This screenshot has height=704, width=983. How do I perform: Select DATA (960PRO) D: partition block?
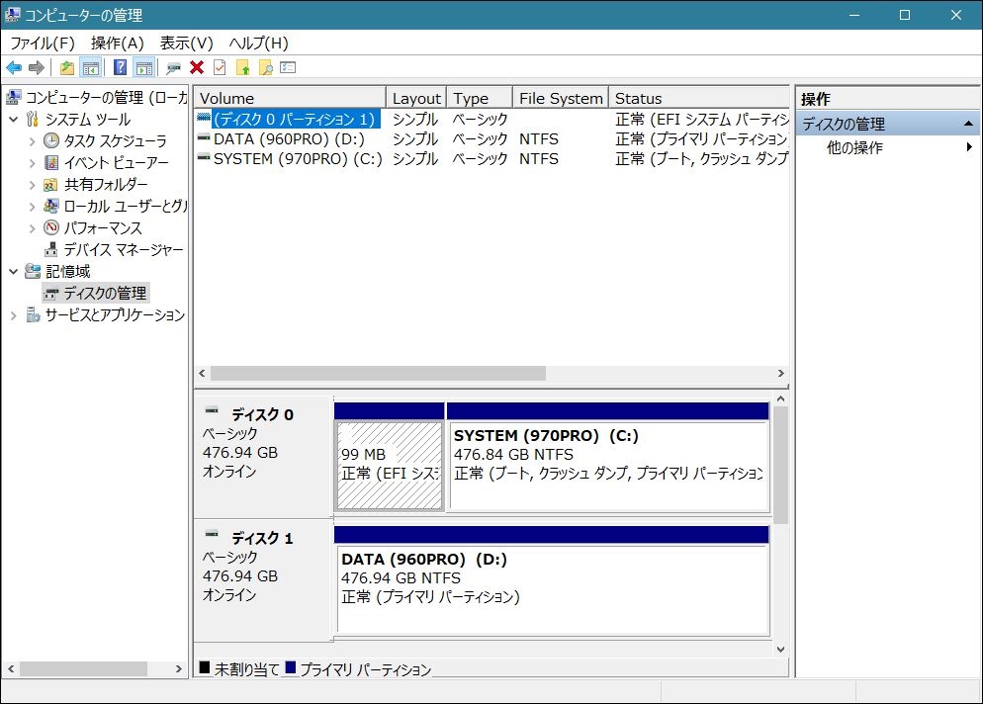[552, 588]
